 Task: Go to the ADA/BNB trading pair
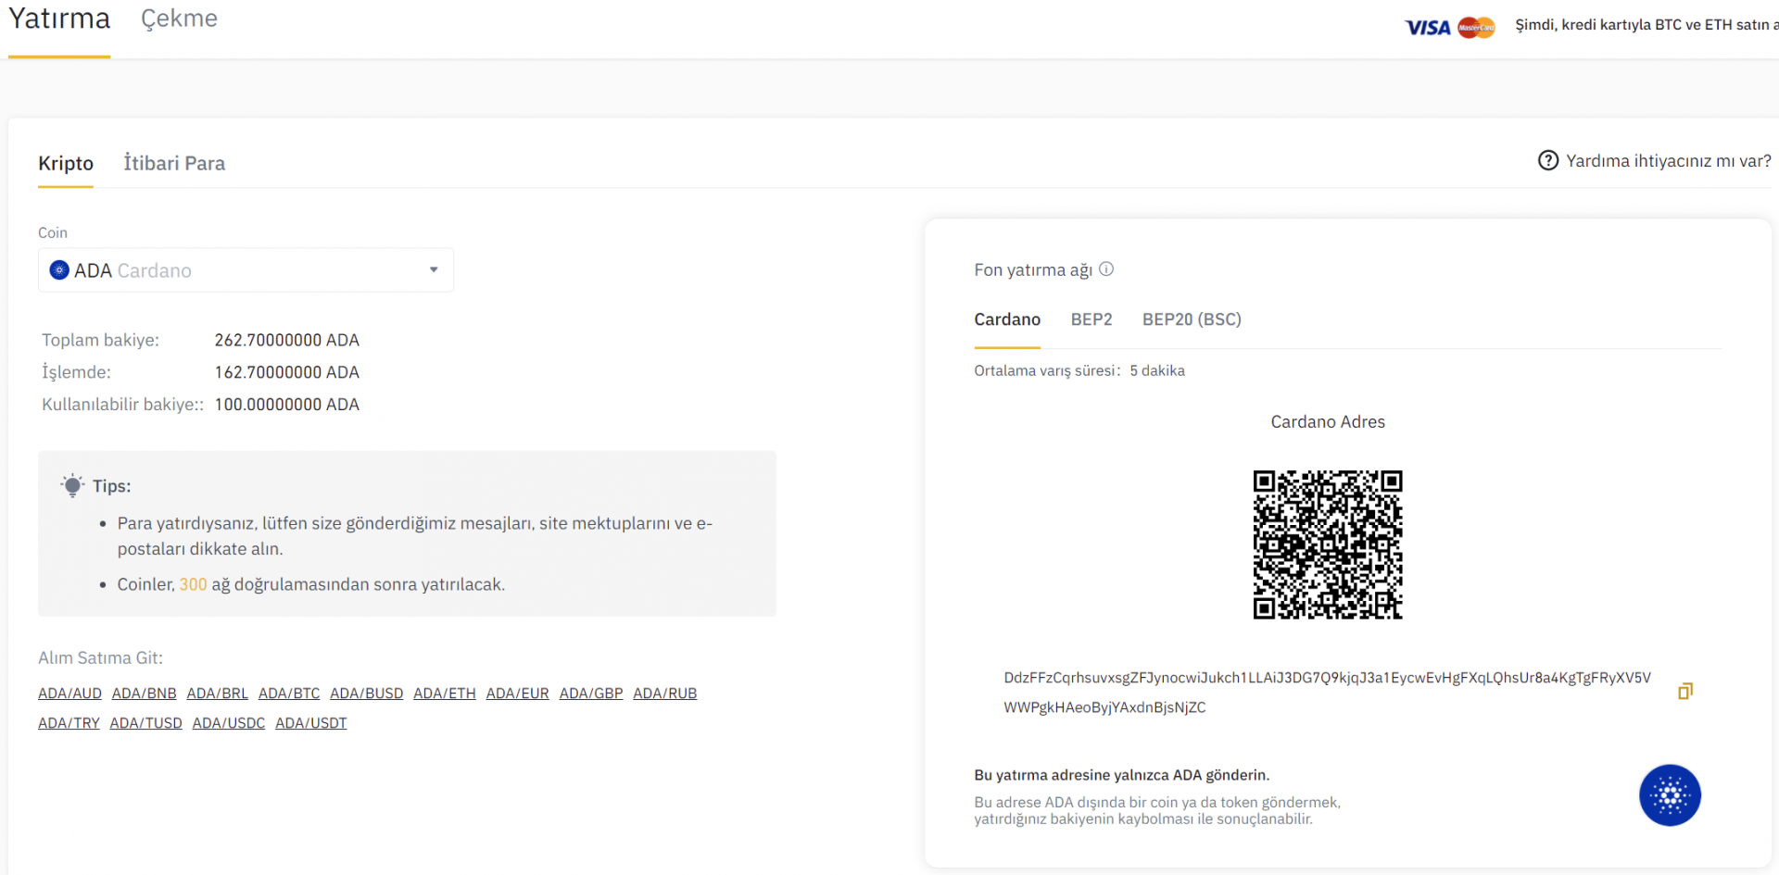[x=144, y=694]
